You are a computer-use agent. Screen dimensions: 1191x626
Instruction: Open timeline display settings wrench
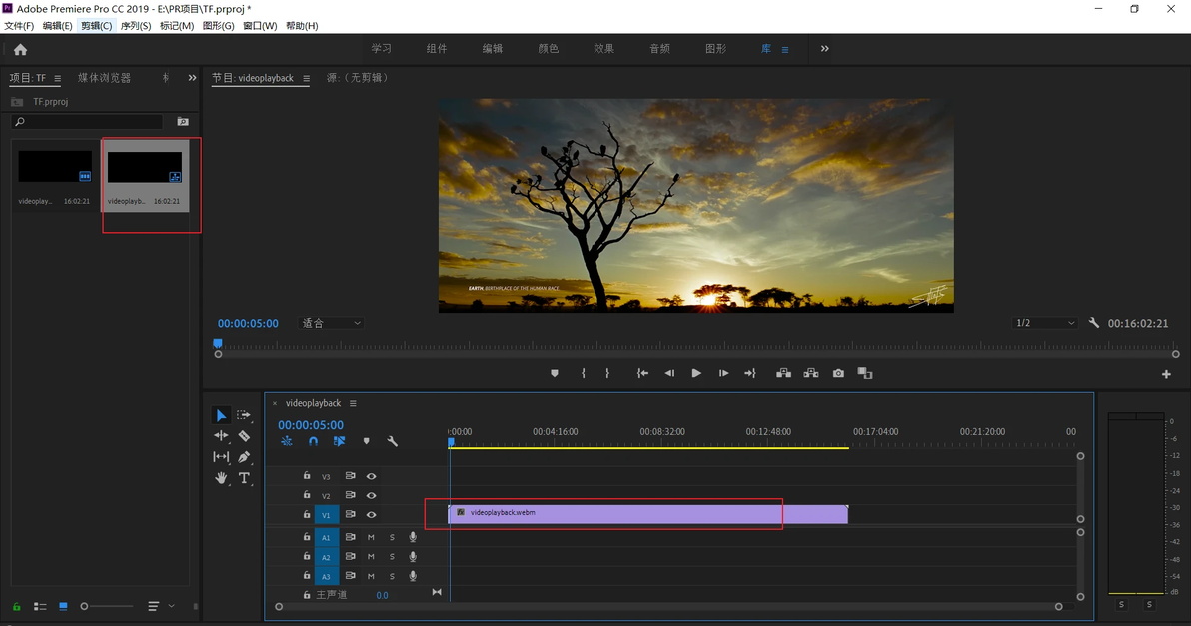(x=393, y=441)
